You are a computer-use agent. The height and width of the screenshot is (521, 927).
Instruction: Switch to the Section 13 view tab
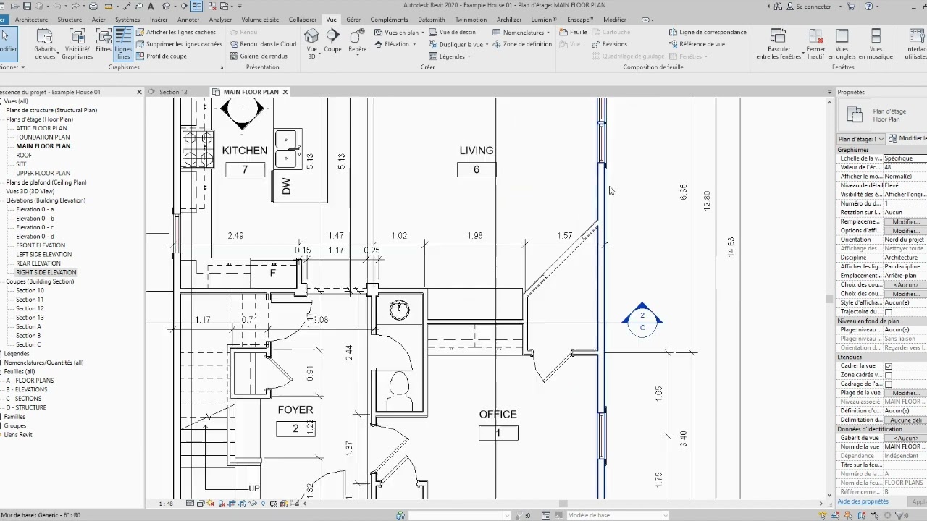coord(173,92)
